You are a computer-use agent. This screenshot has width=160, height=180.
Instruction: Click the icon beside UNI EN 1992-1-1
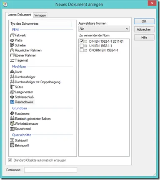tap(86, 46)
